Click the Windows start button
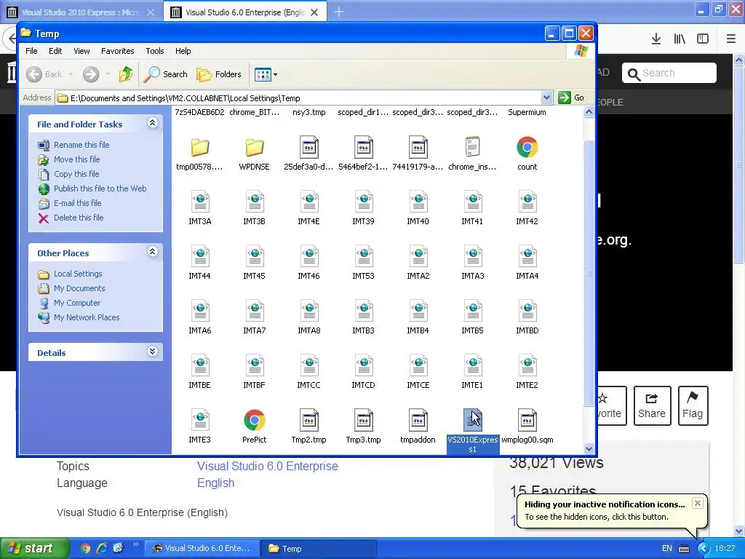The height and width of the screenshot is (559, 745). 34,548
